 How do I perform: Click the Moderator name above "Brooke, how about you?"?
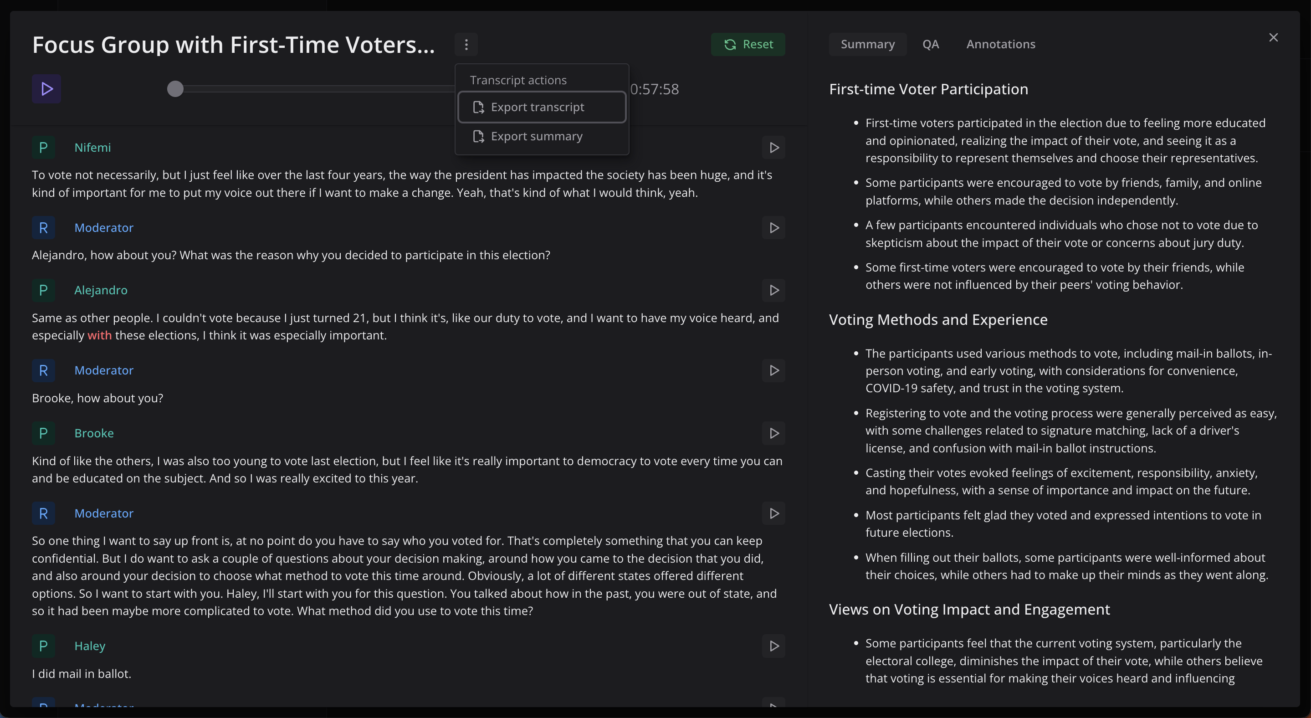pyautogui.click(x=104, y=370)
